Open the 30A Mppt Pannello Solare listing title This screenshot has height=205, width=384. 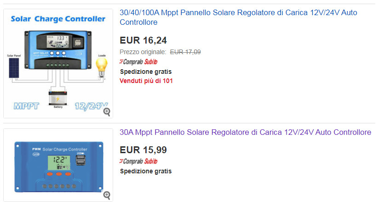tap(245, 133)
